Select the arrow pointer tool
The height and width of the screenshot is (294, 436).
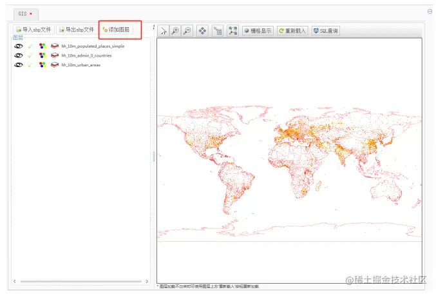tap(163, 31)
